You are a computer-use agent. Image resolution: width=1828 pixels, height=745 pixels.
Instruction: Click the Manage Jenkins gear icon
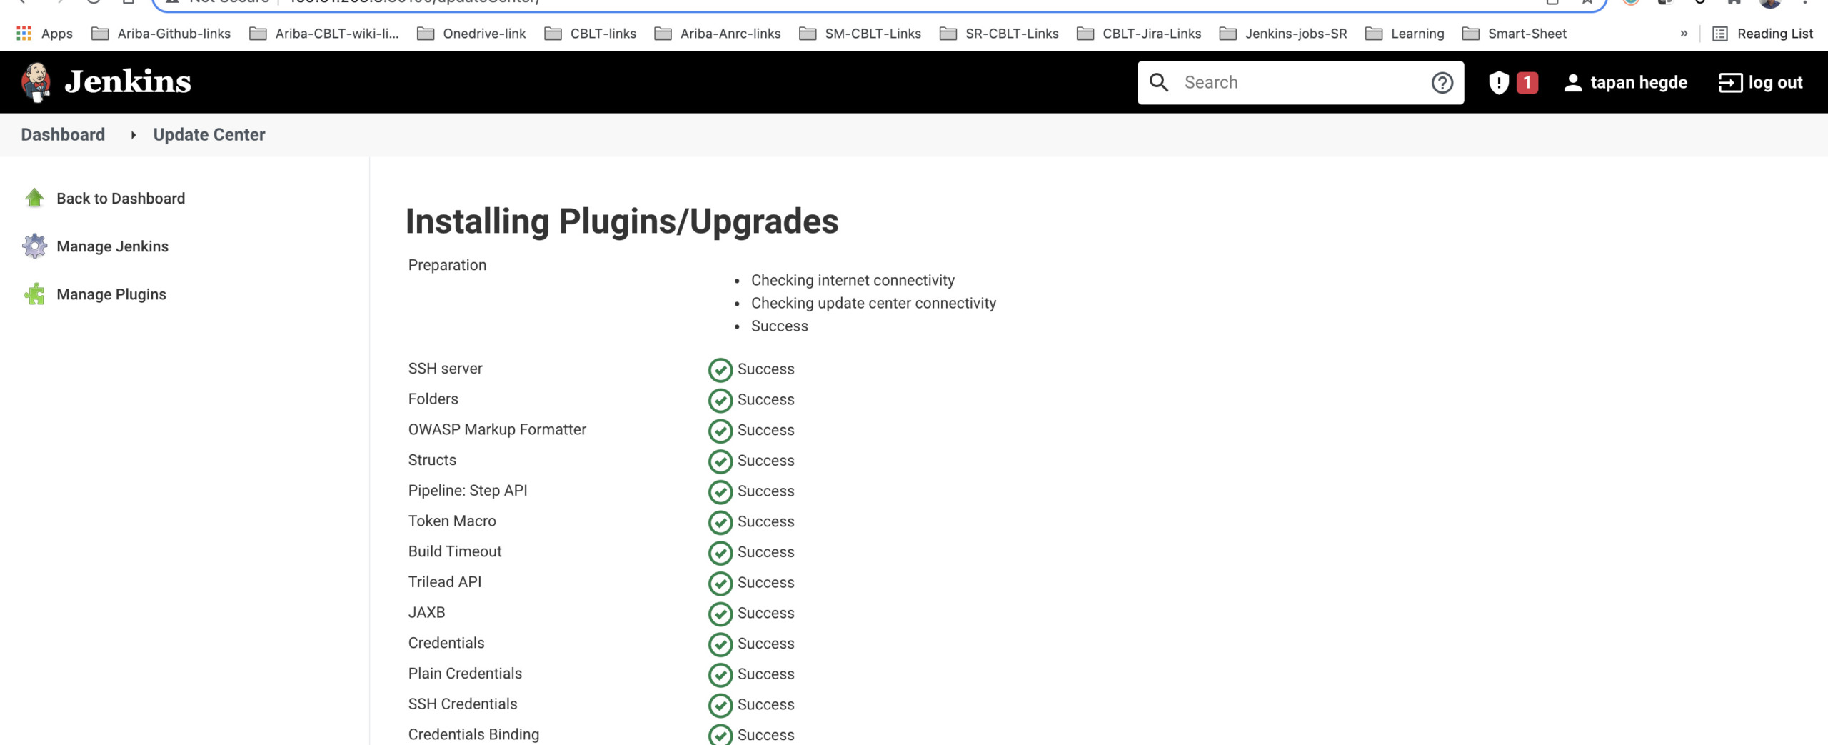click(x=34, y=246)
